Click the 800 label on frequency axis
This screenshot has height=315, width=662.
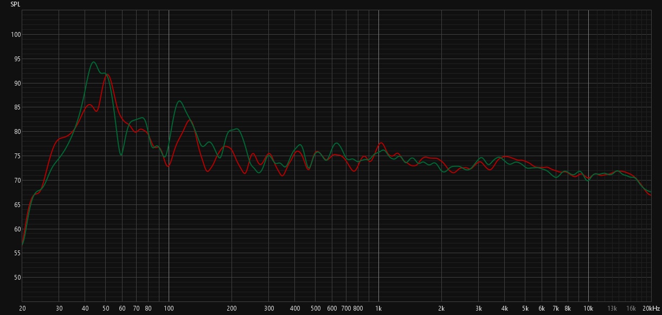[x=358, y=308]
